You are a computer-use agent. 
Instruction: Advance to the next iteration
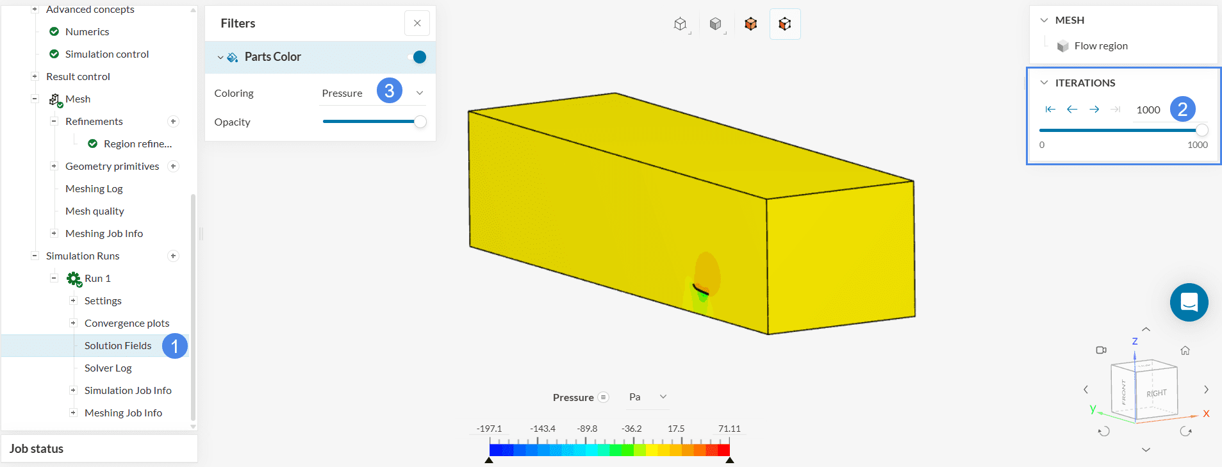[x=1094, y=110]
